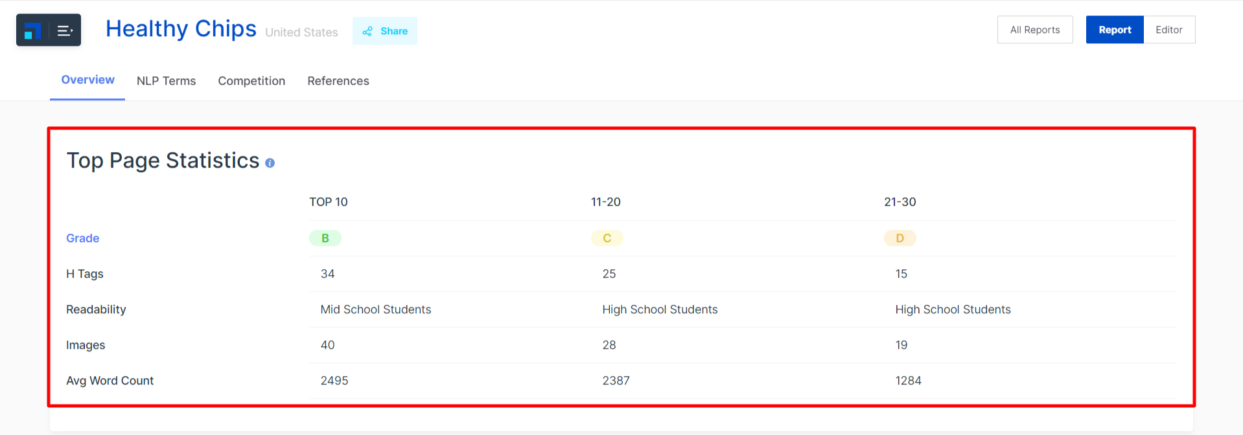Open the hamburger menu icon
Viewport: 1243px width, 435px height.
pos(65,30)
